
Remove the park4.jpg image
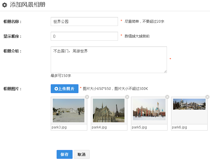tap(127, 97)
